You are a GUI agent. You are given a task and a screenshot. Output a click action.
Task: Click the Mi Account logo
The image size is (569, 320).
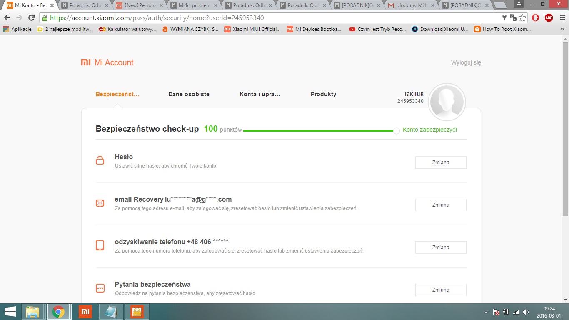(x=107, y=62)
